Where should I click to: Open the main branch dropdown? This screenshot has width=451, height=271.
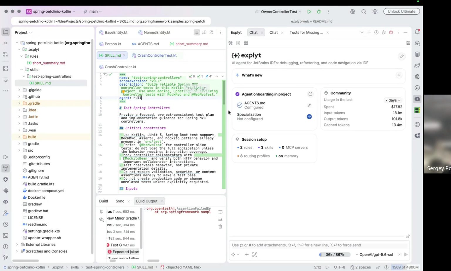click(x=92, y=11)
